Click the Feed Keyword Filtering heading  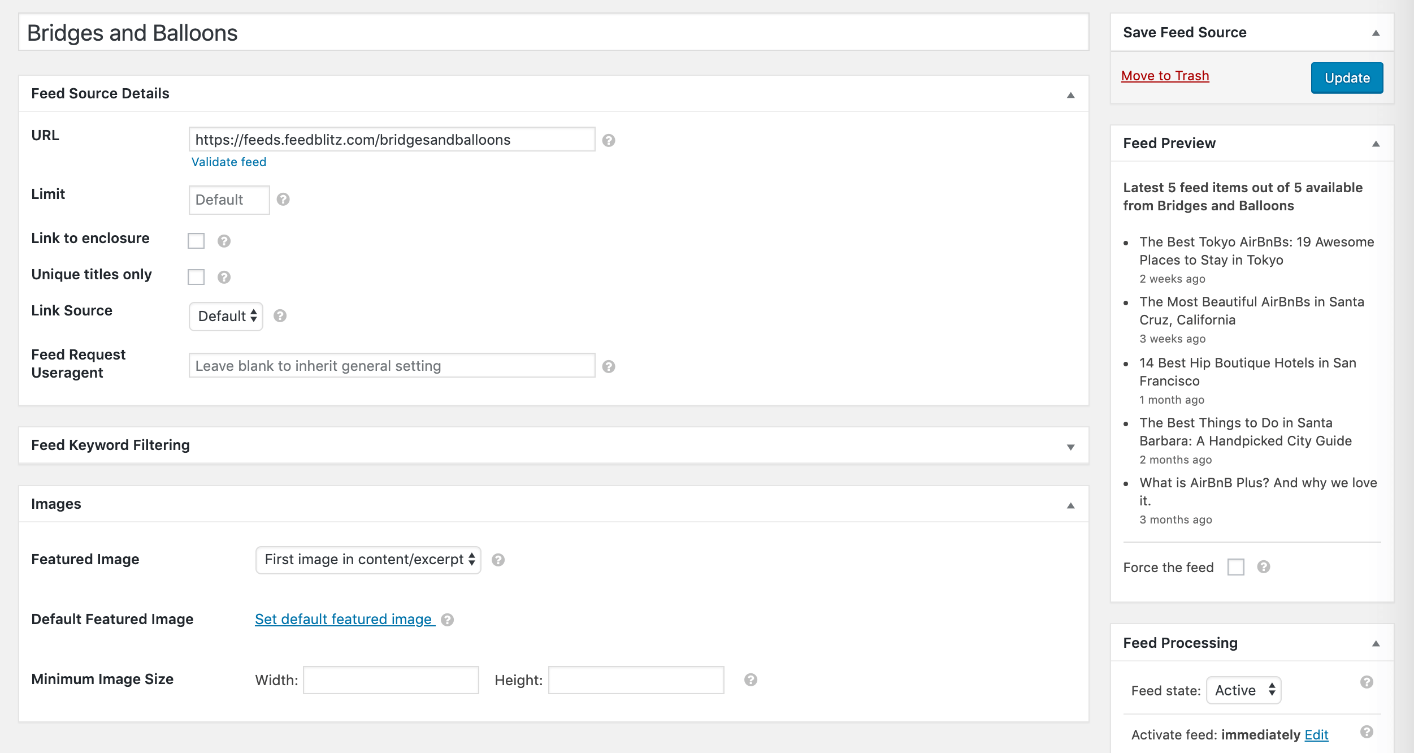111,445
